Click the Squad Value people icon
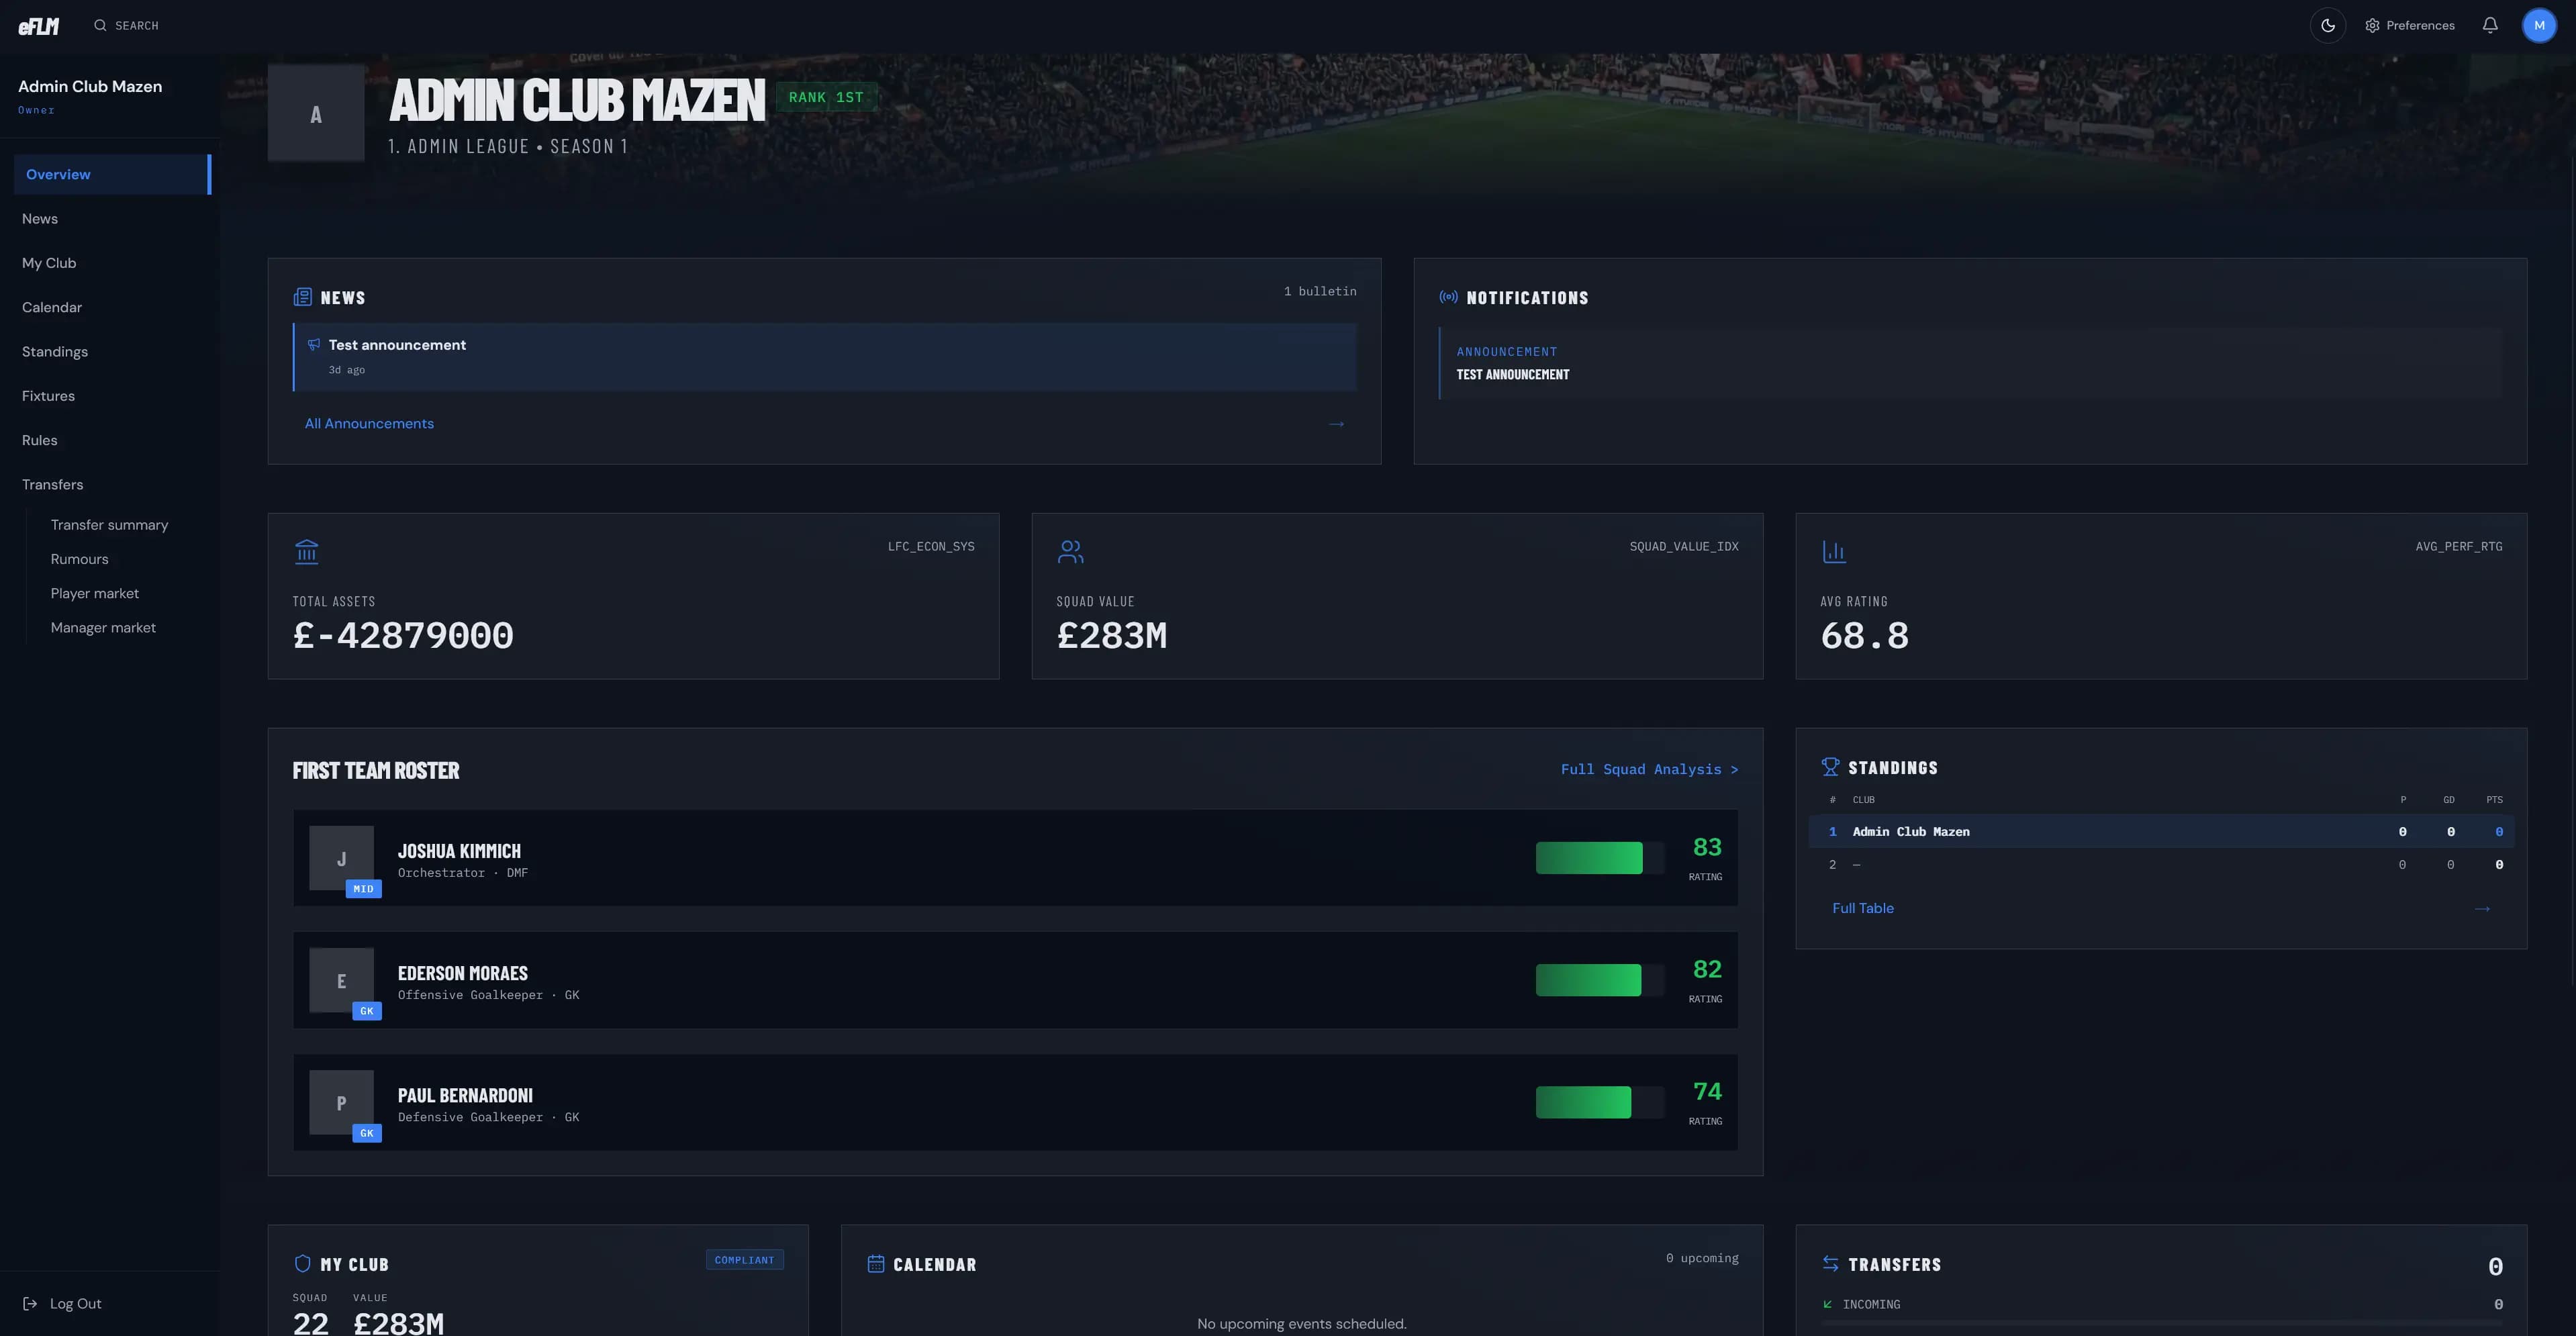The height and width of the screenshot is (1336, 2576). point(1070,552)
